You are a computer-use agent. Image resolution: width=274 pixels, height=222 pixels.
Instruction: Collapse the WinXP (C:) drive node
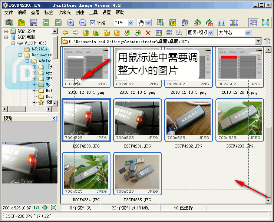[13, 43]
